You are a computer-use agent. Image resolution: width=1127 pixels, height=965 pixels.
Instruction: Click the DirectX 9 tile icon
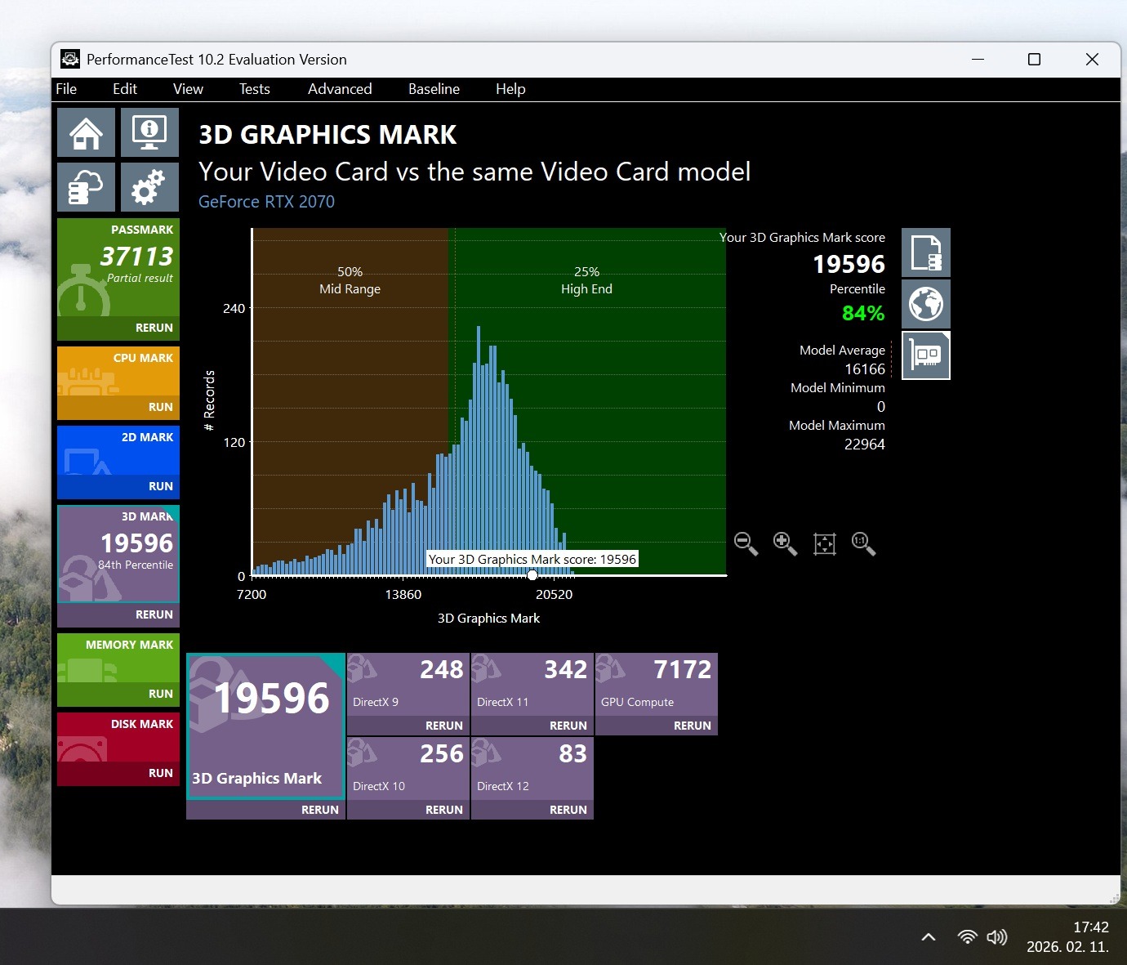coord(362,669)
